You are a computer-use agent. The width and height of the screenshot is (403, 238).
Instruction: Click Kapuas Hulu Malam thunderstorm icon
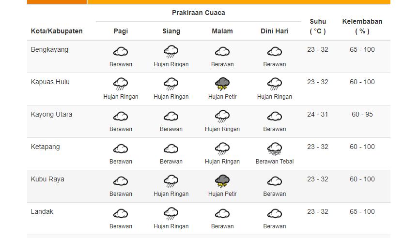(x=222, y=84)
